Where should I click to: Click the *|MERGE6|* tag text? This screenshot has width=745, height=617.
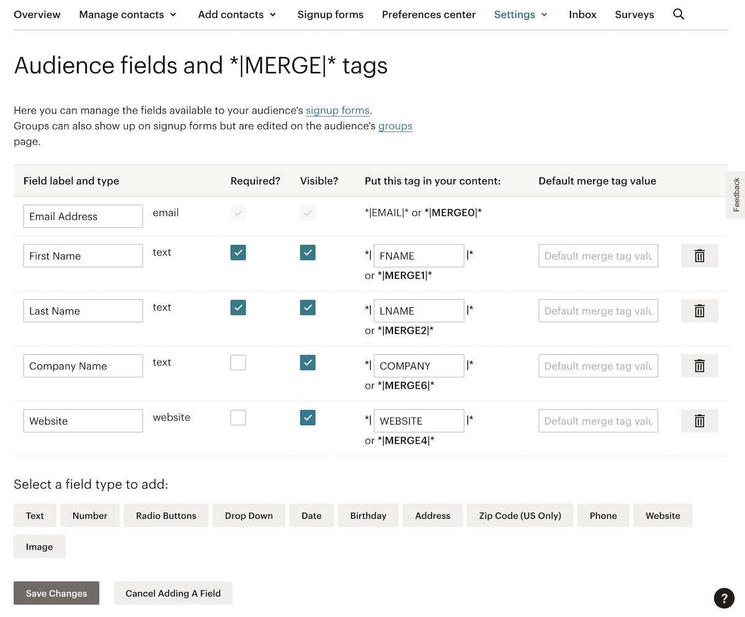(x=406, y=385)
